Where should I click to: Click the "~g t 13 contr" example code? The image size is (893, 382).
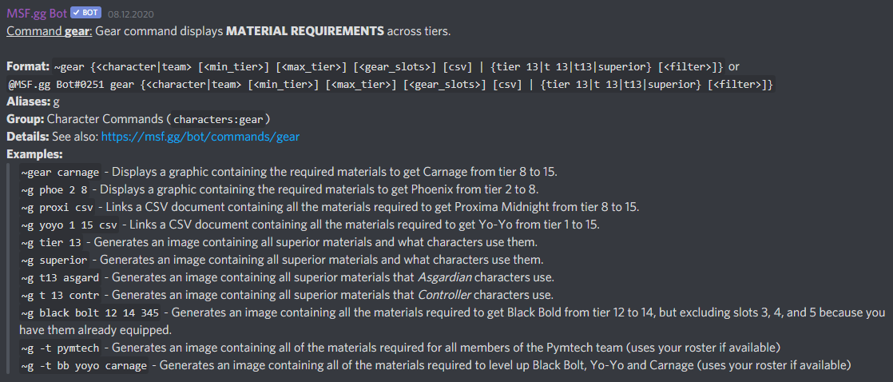click(x=61, y=295)
